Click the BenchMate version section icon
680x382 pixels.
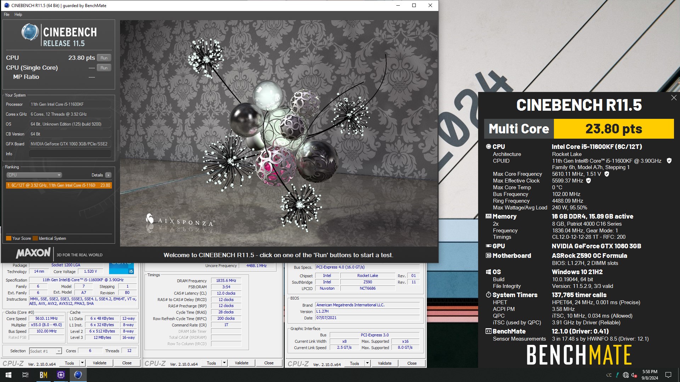pos(488,331)
